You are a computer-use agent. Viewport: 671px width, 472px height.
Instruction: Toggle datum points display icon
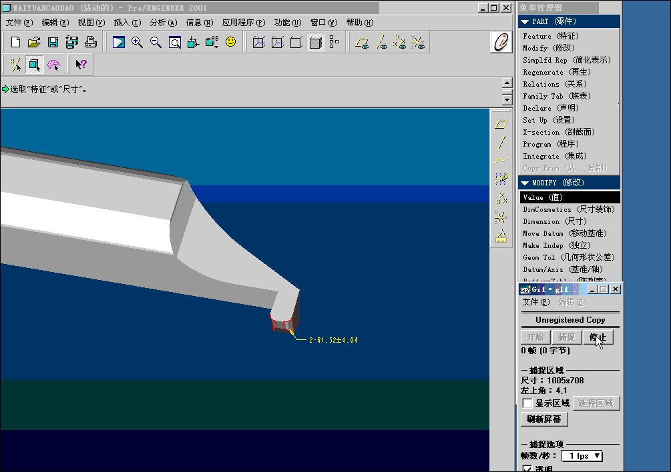(399, 42)
